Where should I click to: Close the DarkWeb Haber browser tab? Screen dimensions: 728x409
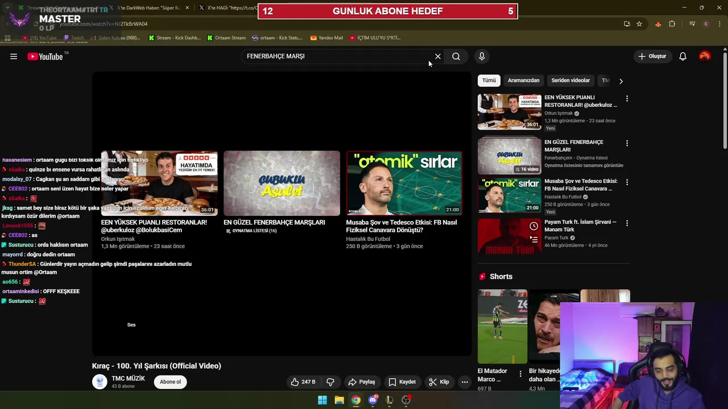187,8
